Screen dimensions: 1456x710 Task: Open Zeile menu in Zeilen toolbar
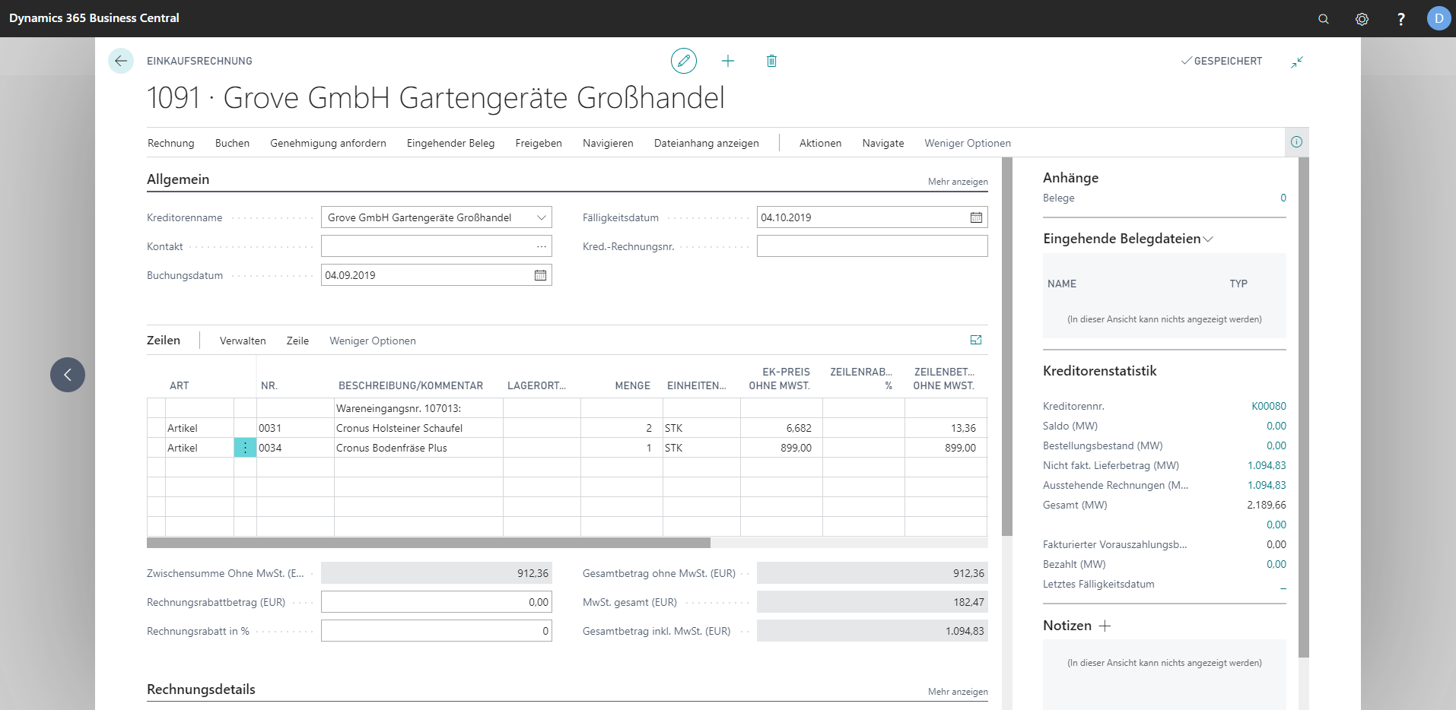[297, 341]
